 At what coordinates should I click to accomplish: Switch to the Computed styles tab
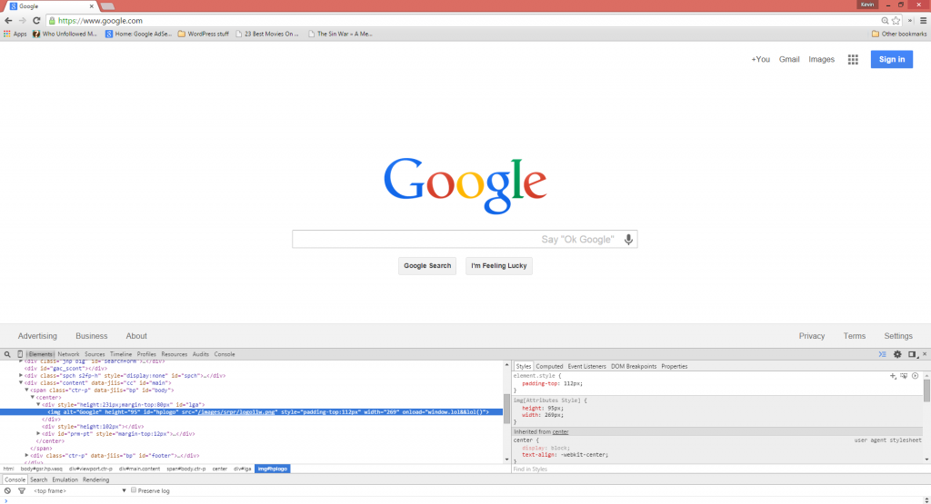(x=549, y=367)
